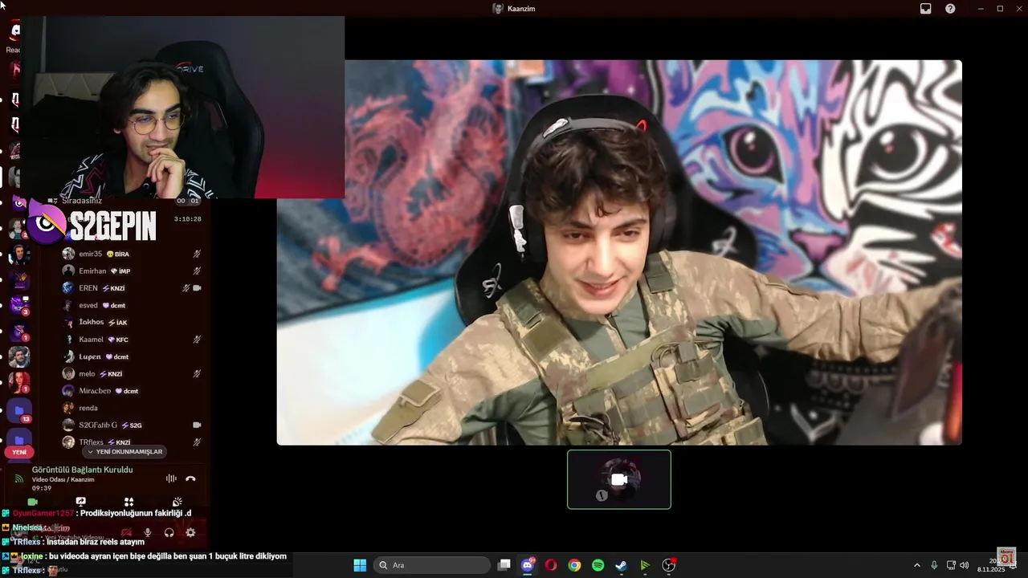Click the tray microphone icon
Image resolution: width=1028 pixels, height=578 pixels.
934,565
